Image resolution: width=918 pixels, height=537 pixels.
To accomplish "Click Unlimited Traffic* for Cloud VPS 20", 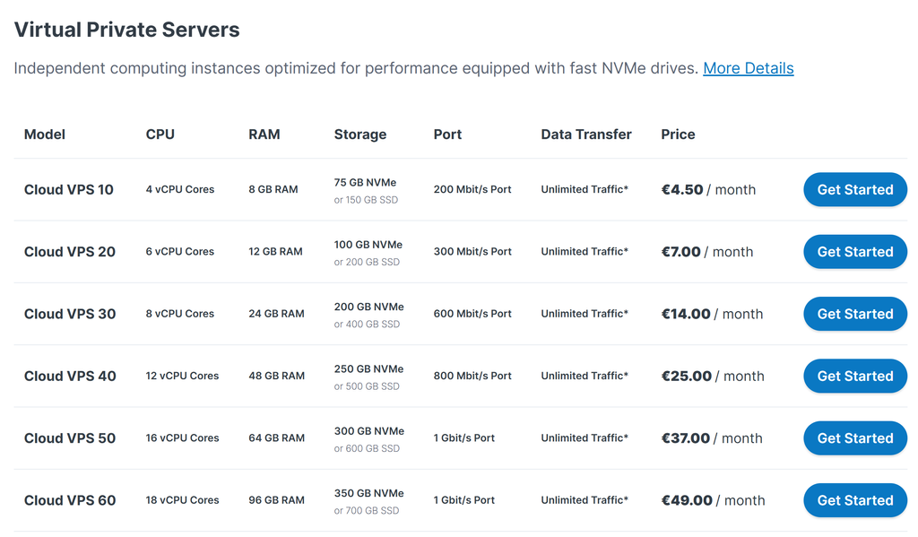I will (x=584, y=252).
